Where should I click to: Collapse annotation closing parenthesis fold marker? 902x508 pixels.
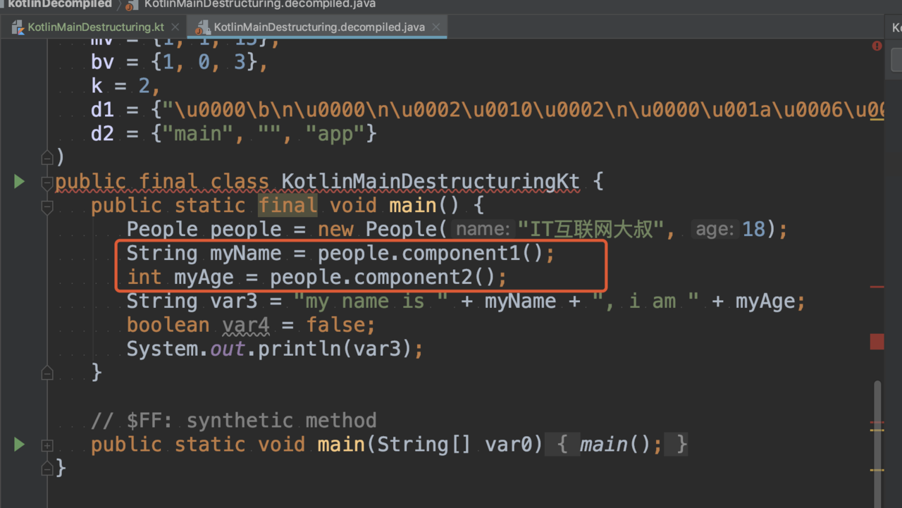(x=47, y=156)
